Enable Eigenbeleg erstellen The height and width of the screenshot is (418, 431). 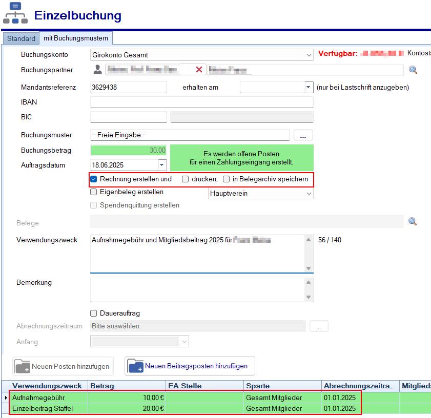(x=93, y=192)
